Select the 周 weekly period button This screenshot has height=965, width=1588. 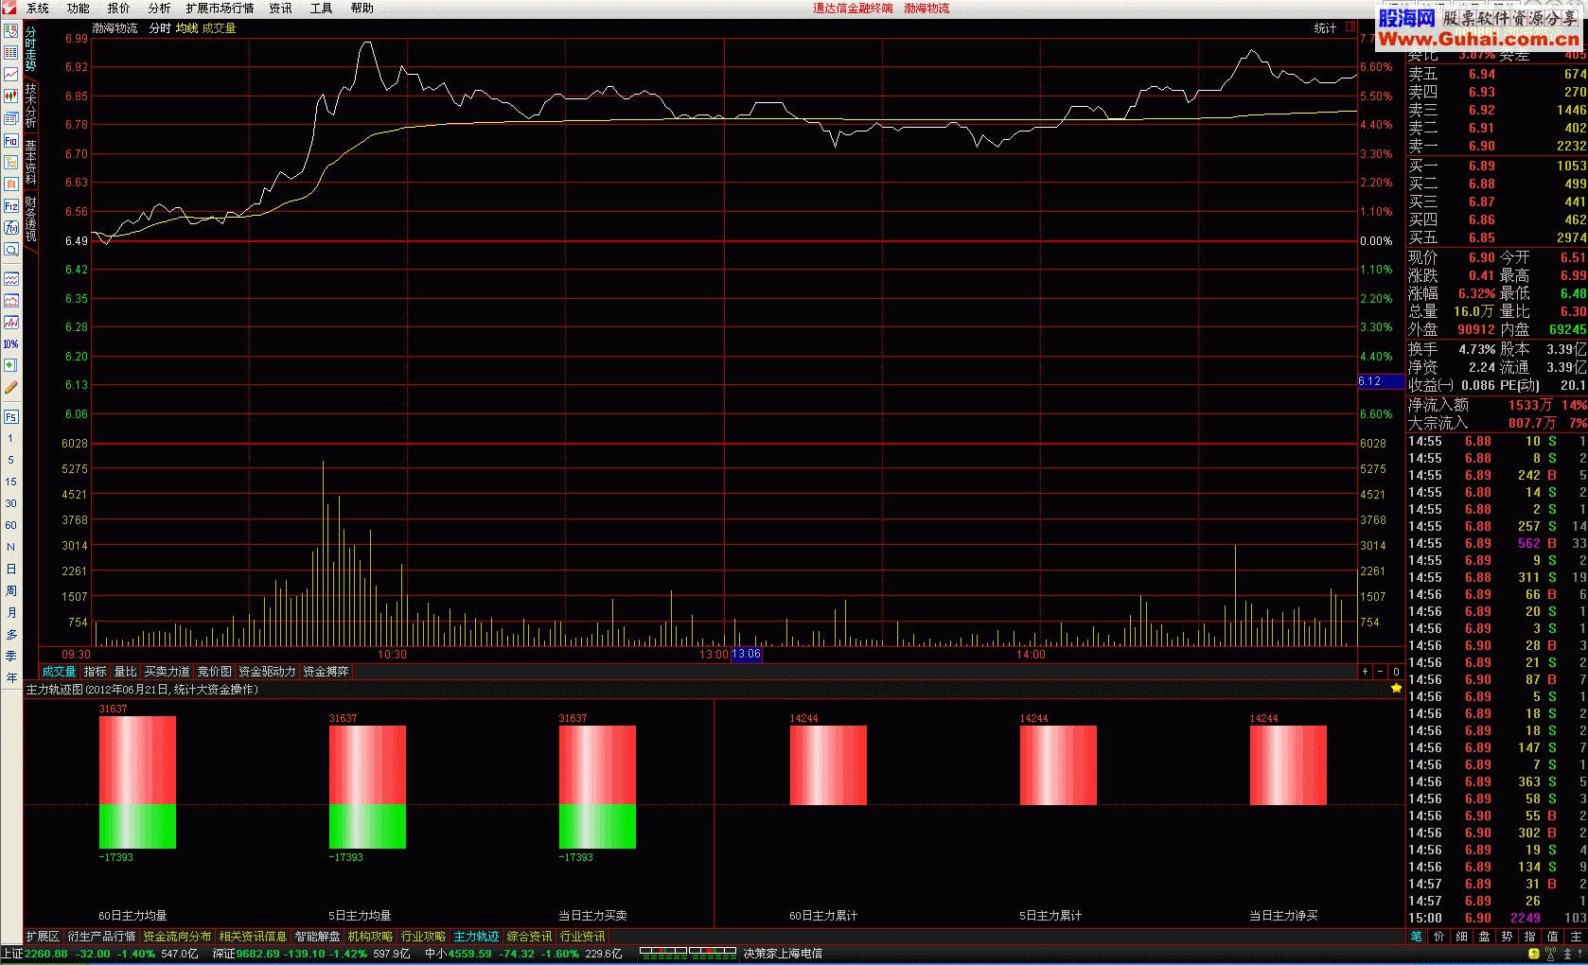click(x=11, y=590)
